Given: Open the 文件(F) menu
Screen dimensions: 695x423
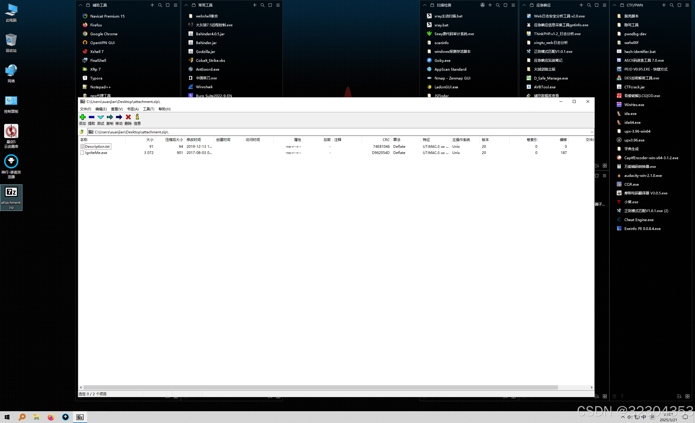Looking at the screenshot, I should tap(85, 109).
